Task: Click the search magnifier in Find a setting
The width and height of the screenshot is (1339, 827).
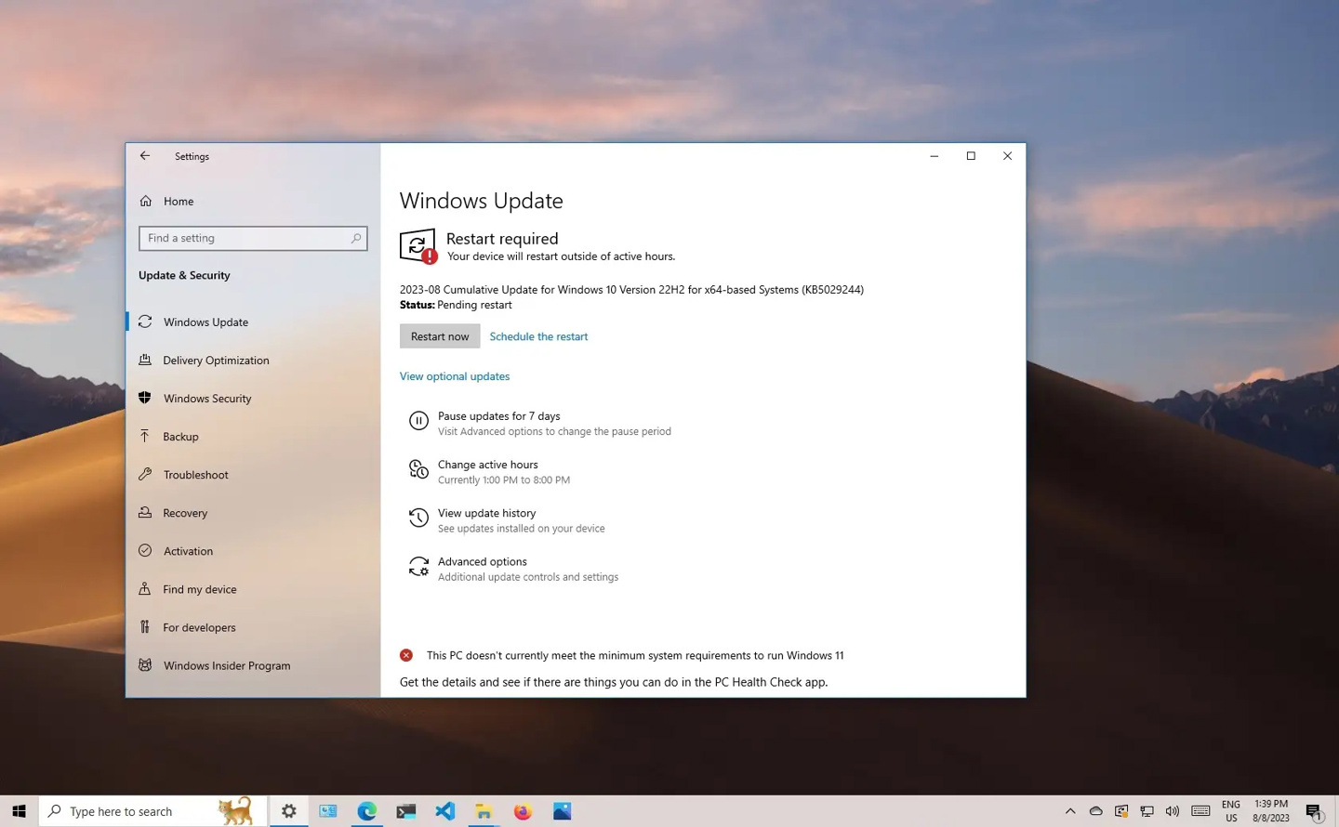Action: (355, 239)
